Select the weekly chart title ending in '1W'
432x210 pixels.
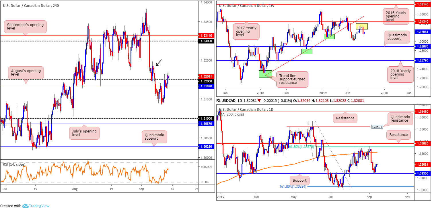point(247,5)
